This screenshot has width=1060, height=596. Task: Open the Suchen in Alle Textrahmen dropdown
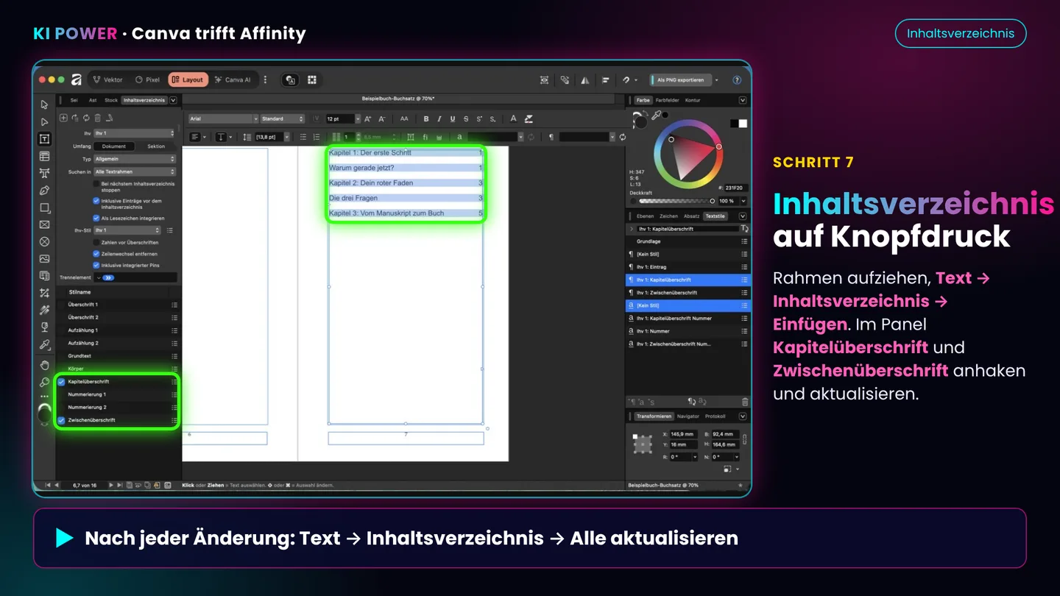click(134, 171)
